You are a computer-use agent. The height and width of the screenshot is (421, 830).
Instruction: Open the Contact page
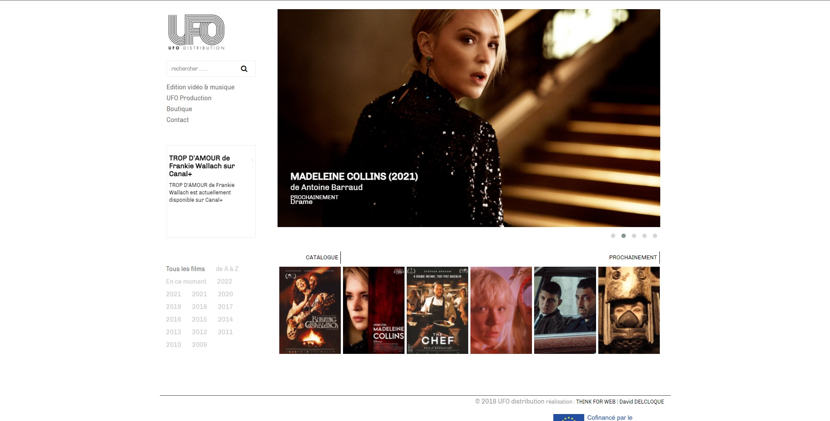pos(178,120)
